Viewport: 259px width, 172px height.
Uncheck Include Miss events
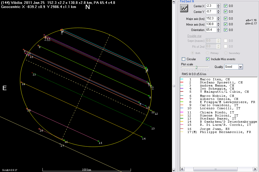click(x=208, y=59)
